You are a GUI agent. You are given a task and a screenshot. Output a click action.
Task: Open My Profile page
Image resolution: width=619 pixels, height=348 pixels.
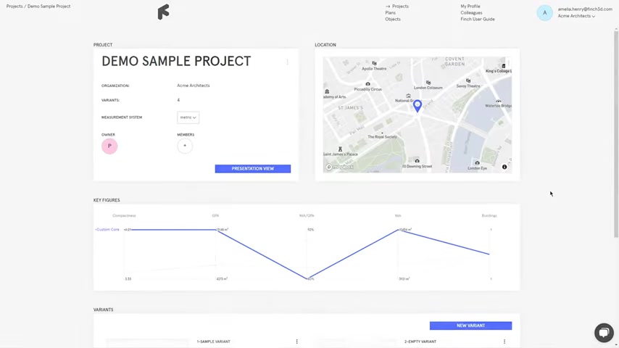(x=470, y=7)
